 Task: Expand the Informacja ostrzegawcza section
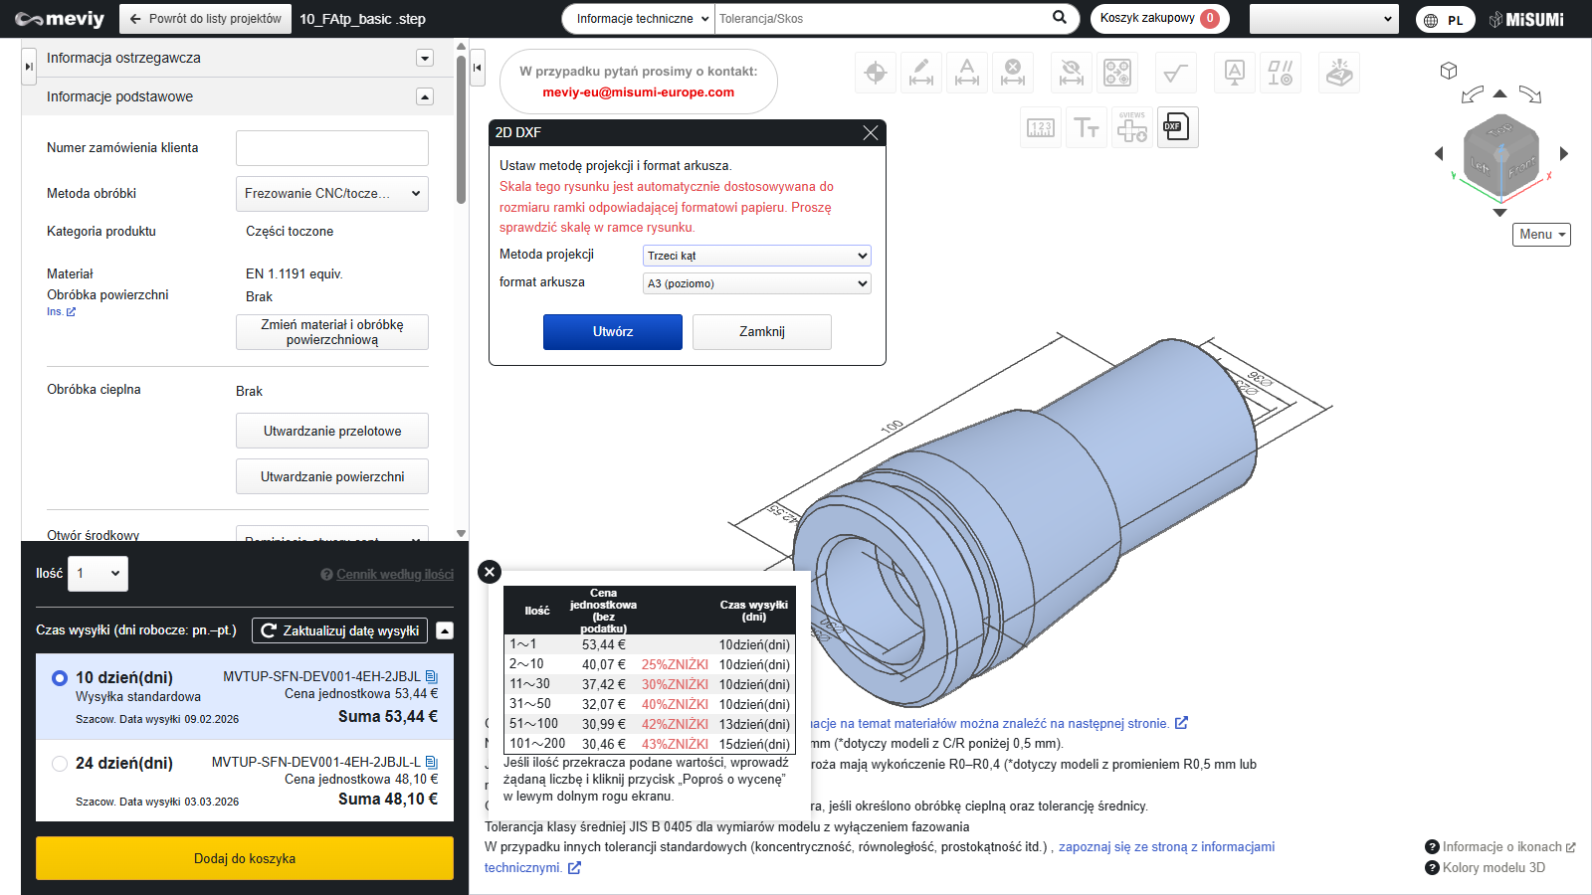coord(425,58)
